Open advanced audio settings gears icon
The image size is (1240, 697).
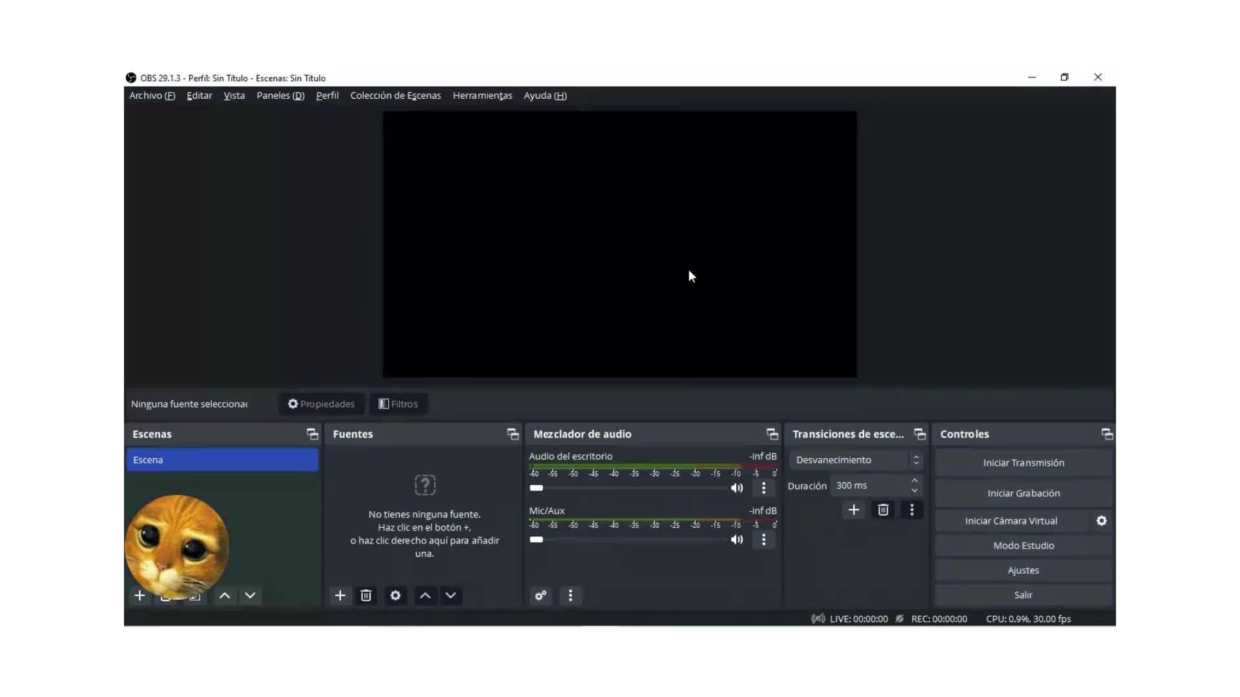click(x=541, y=595)
